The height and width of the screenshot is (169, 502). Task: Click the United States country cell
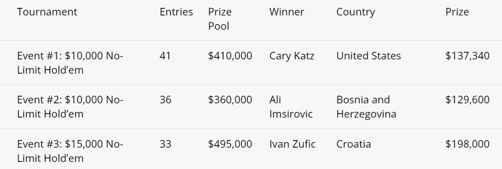pyautogui.click(x=369, y=56)
